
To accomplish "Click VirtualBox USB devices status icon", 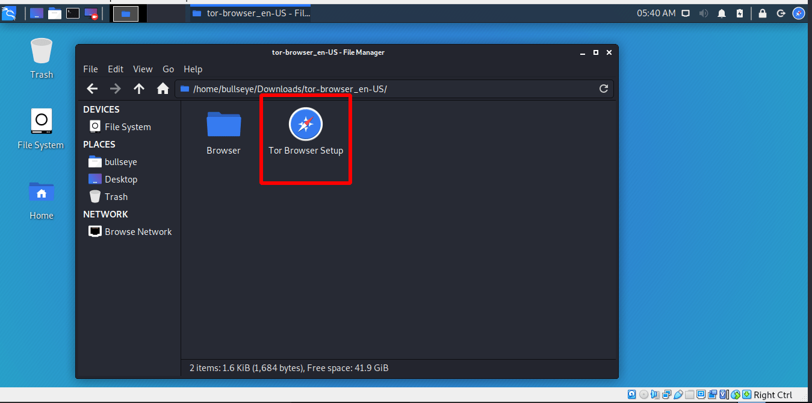I will pos(678,395).
